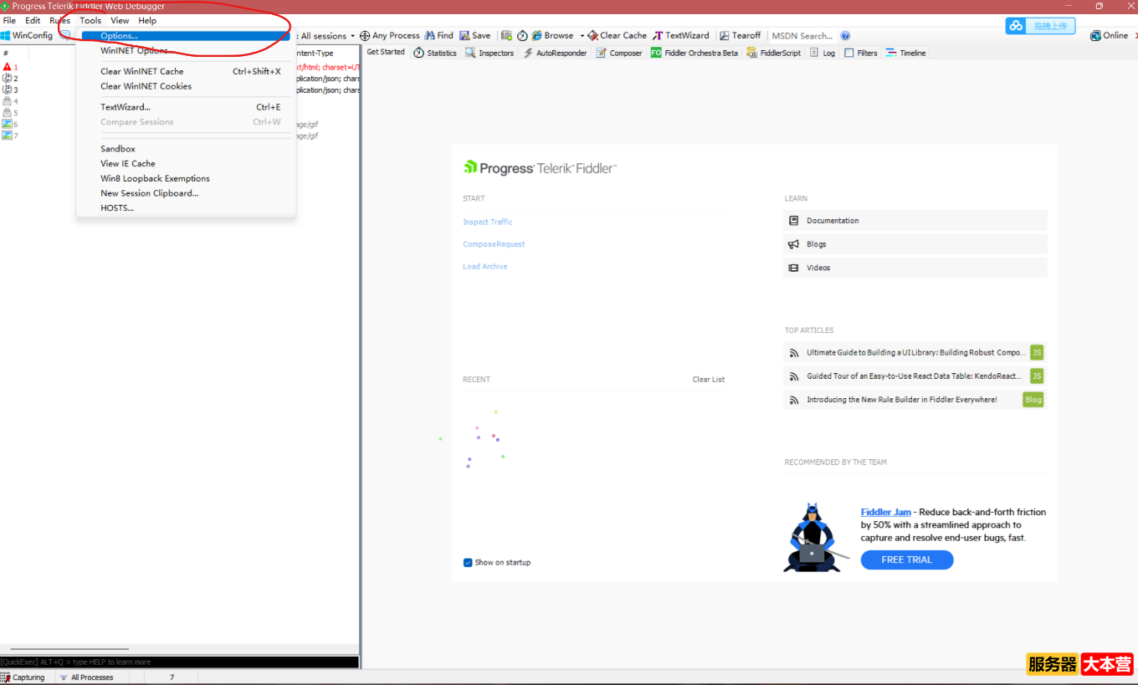
Task: Click the Any Process target icon
Action: pos(365,36)
